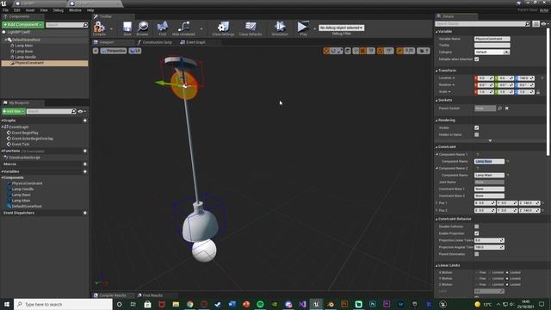Set X Motion to Locked
The image size is (551, 310).
(x=507, y=272)
